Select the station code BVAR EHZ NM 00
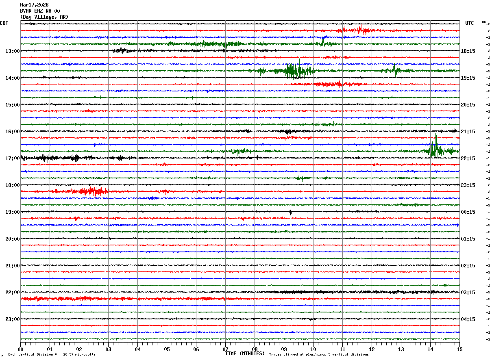Image resolution: width=492 pixels, height=360 pixels. [x=40, y=11]
